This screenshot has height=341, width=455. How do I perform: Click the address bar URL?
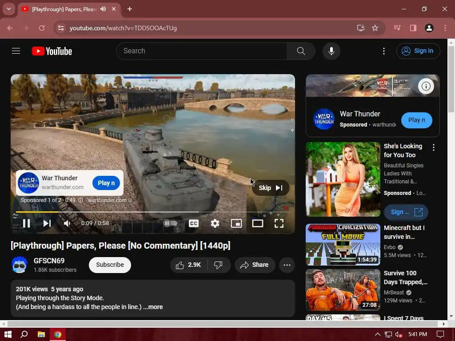pos(123,28)
